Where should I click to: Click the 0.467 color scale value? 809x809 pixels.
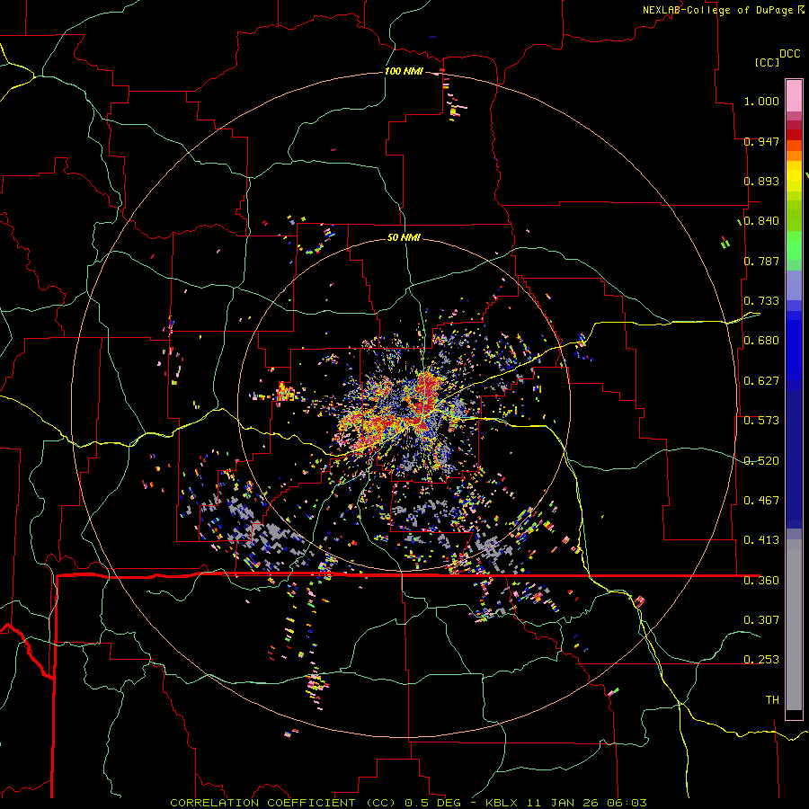coord(761,500)
